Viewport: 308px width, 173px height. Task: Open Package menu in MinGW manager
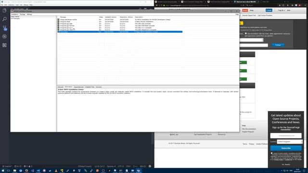[x=23, y=14]
